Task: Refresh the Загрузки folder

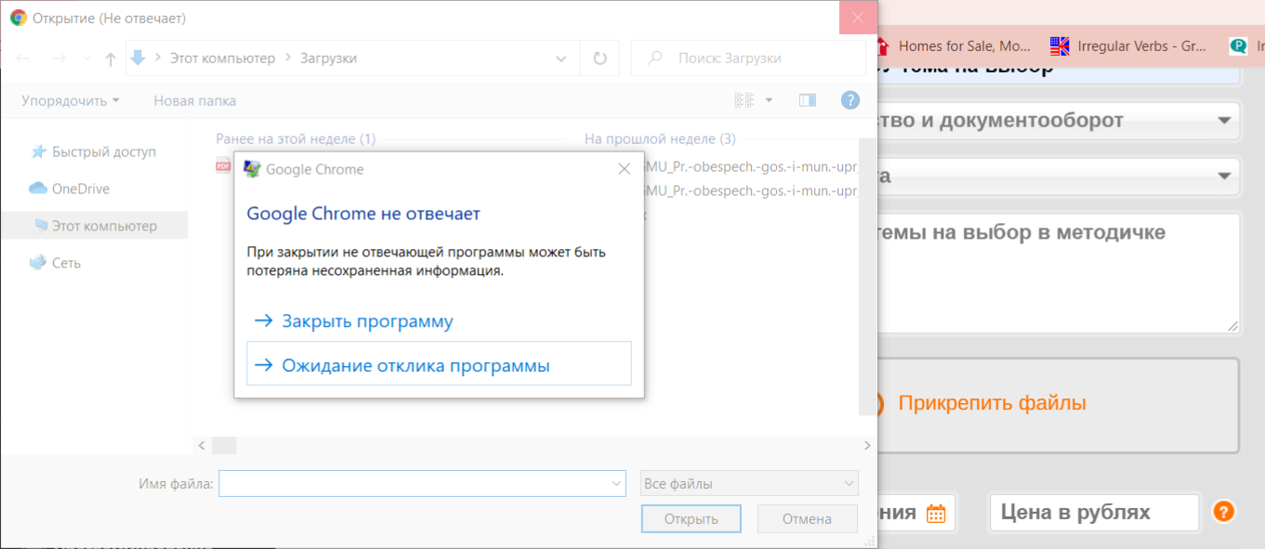Action: pyautogui.click(x=600, y=59)
